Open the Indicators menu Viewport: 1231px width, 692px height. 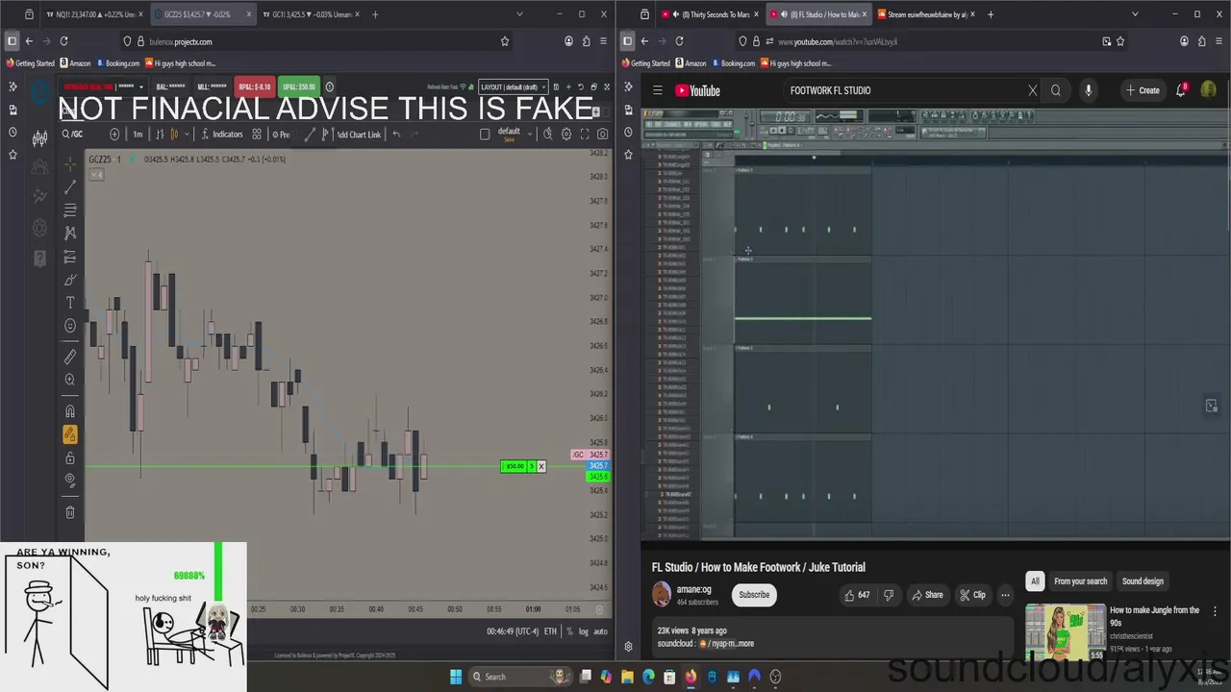tap(222, 135)
